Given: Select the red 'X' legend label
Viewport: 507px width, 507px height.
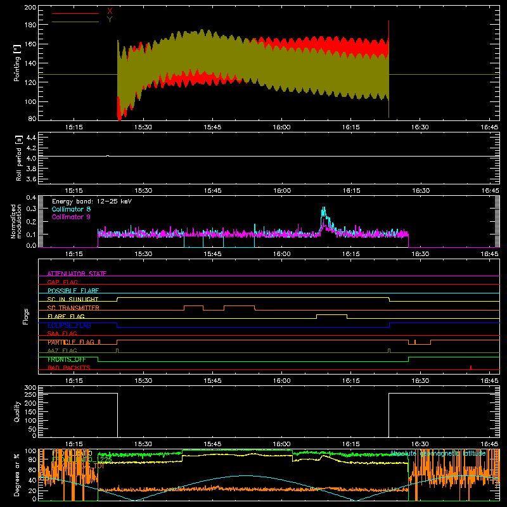Looking at the screenshot, I should pos(110,11).
